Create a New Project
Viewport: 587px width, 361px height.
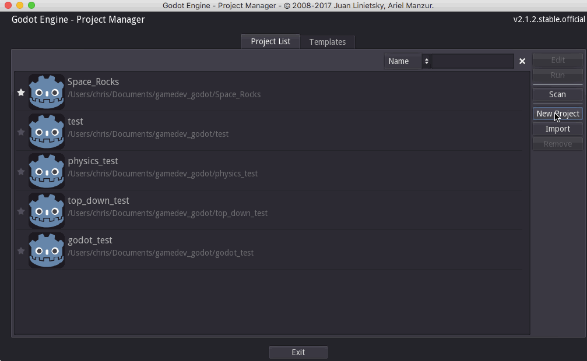pyautogui.click(x=557, y=114)
